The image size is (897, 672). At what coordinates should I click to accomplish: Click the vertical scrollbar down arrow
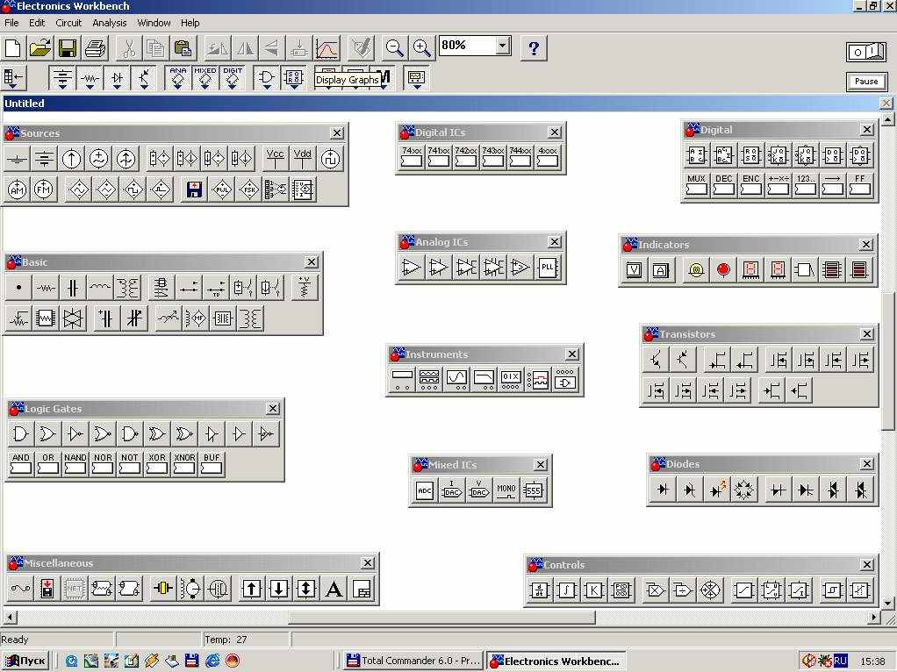[887, 603]
